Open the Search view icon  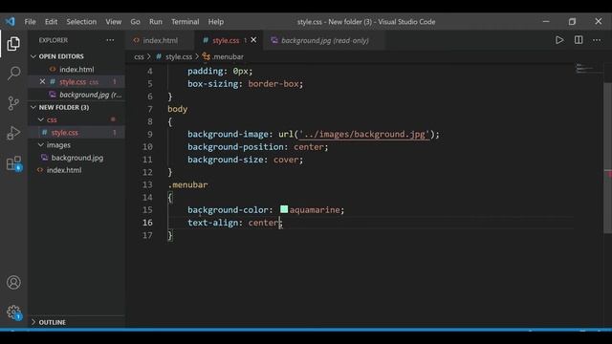click(x=13, y=74)
